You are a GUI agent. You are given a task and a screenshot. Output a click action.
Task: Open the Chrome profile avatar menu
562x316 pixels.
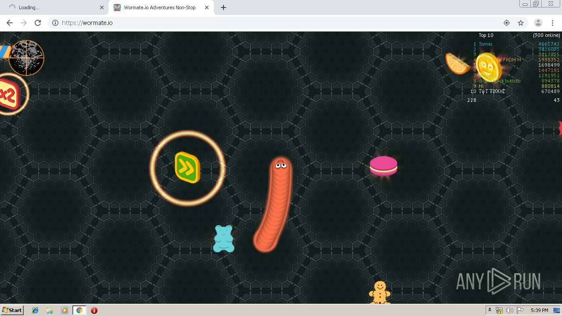(x=538, y=23)
